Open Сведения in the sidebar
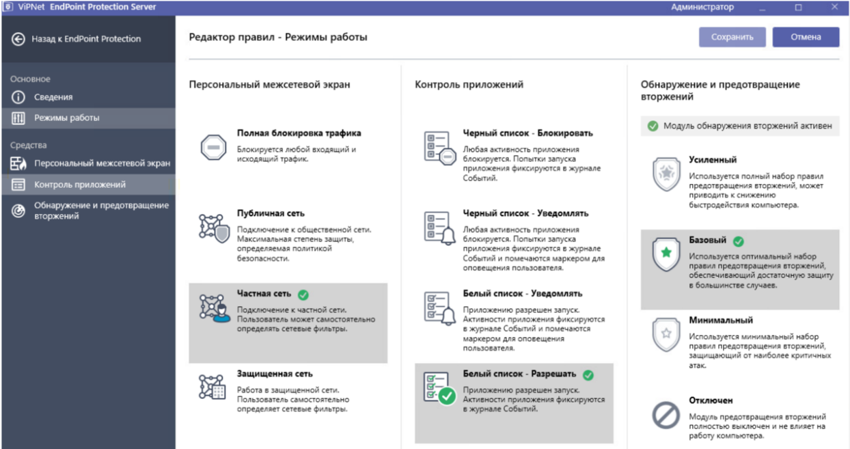This screenshot has width=850, height=449. [x=87, y=97]
